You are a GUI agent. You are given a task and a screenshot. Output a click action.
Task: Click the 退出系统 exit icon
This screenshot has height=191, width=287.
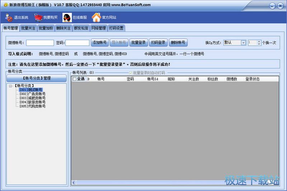pos(9,18)
